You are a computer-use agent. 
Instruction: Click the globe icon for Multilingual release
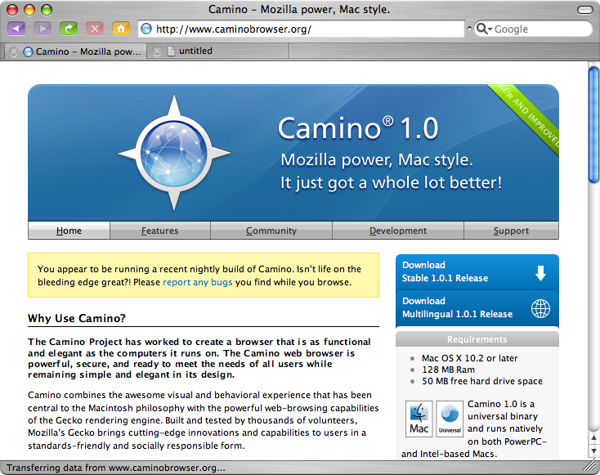coord(540,308)
